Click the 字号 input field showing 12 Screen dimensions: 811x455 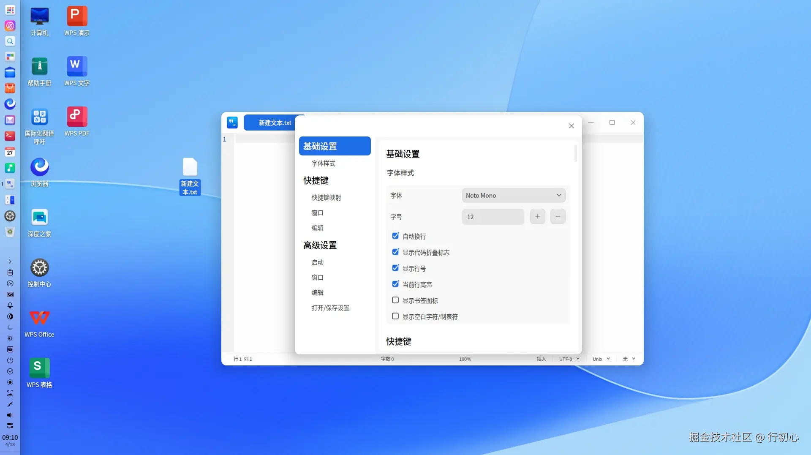click(x=493, y=217)
